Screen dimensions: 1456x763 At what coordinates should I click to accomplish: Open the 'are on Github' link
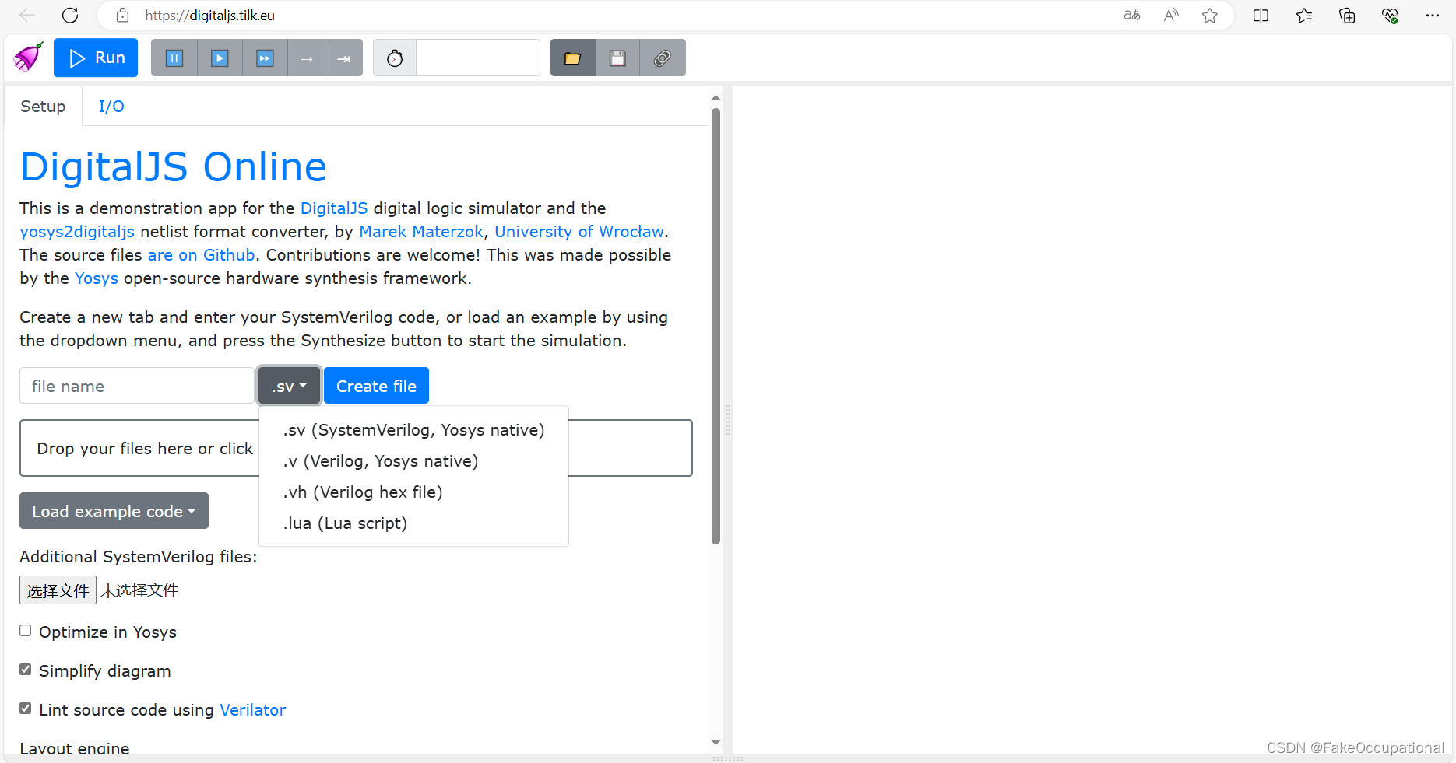coord(202,255)
